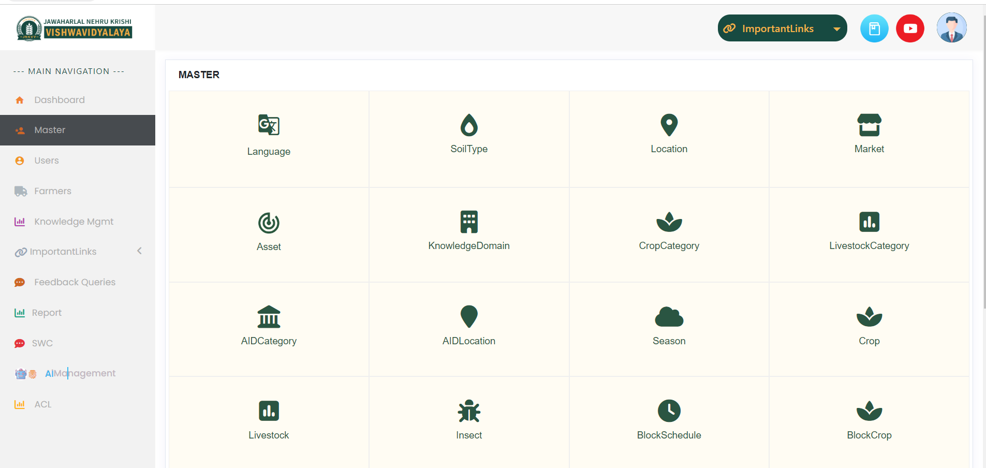Viewport: 986px width, 468px height.
Task: Open the Language master icon
Action: pos(269,125)
